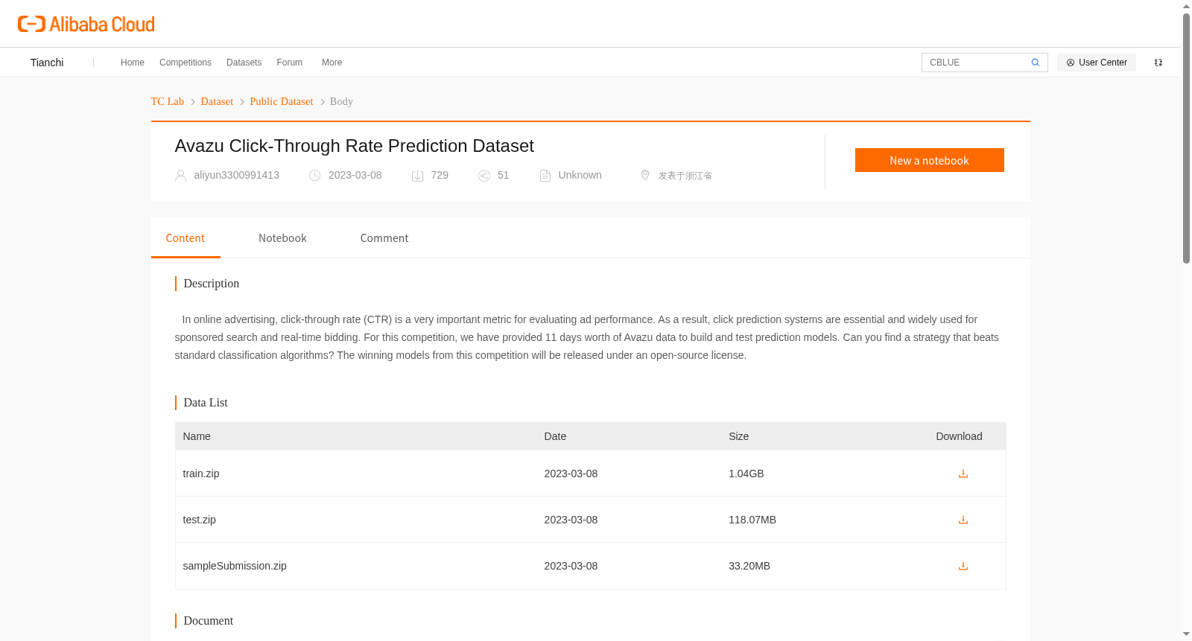Open the Forum menu item
This screenshot has width=1192, height=641.
coord(290,63)
